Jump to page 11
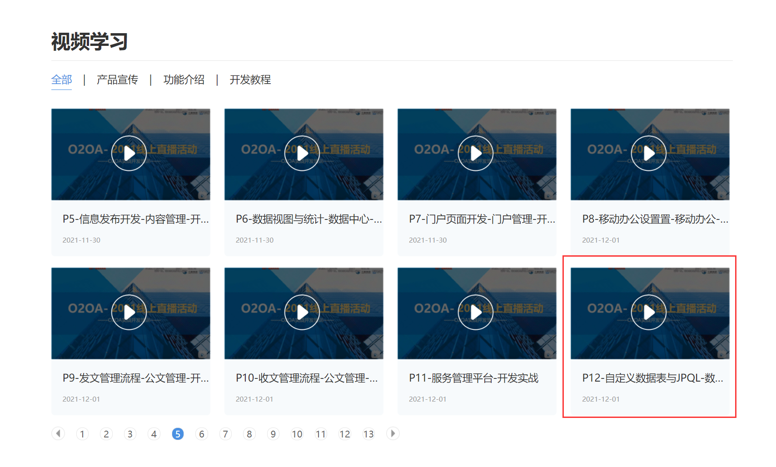The width and height of the screenshot is (776, 467). click(x=321, y=434)
